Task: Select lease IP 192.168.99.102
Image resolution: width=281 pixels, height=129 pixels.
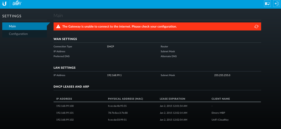Action: click(x=65, y=120)
